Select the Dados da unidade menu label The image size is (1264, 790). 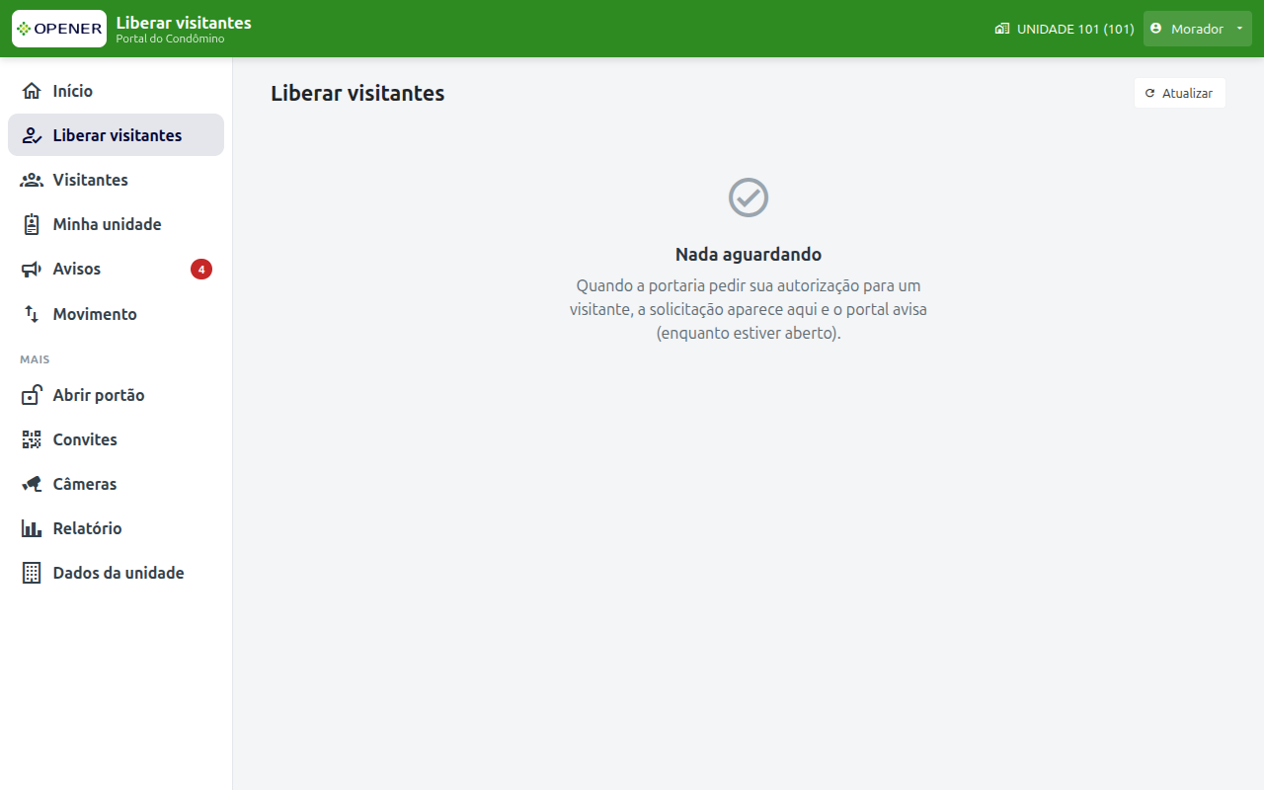point(118,573)
